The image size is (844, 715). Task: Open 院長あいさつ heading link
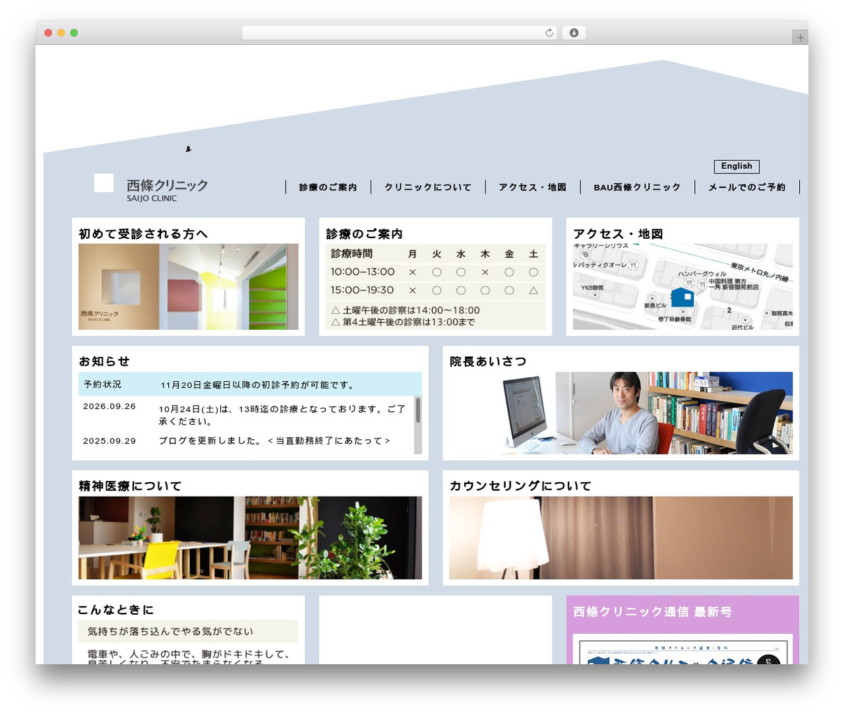(488, 361)
